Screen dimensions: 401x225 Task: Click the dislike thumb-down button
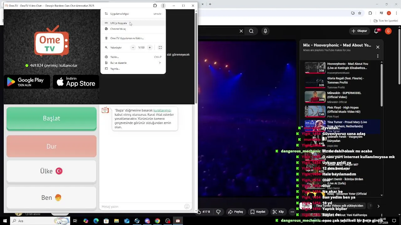(x=218, y=212)
